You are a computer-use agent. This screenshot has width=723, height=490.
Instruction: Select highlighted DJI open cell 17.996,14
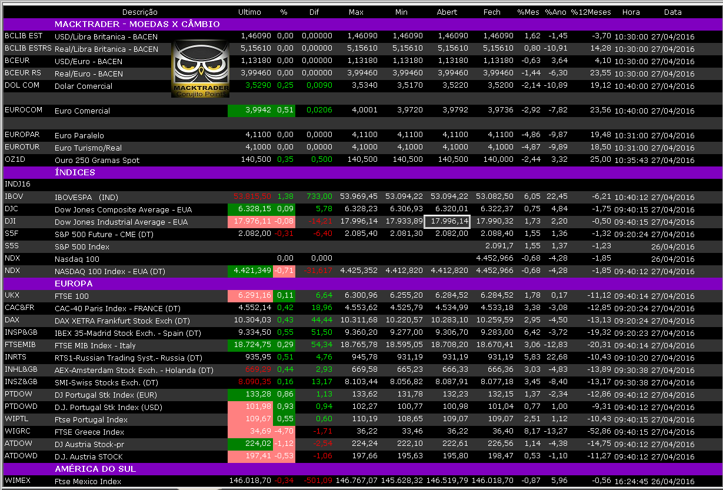point(447,222)
